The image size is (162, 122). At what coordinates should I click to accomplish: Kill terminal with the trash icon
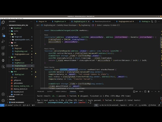[149, 91]
